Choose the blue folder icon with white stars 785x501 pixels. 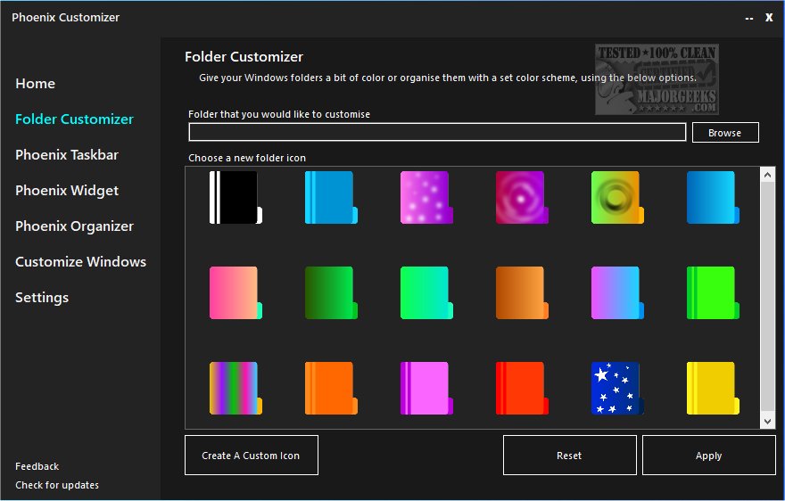[617, 389]
